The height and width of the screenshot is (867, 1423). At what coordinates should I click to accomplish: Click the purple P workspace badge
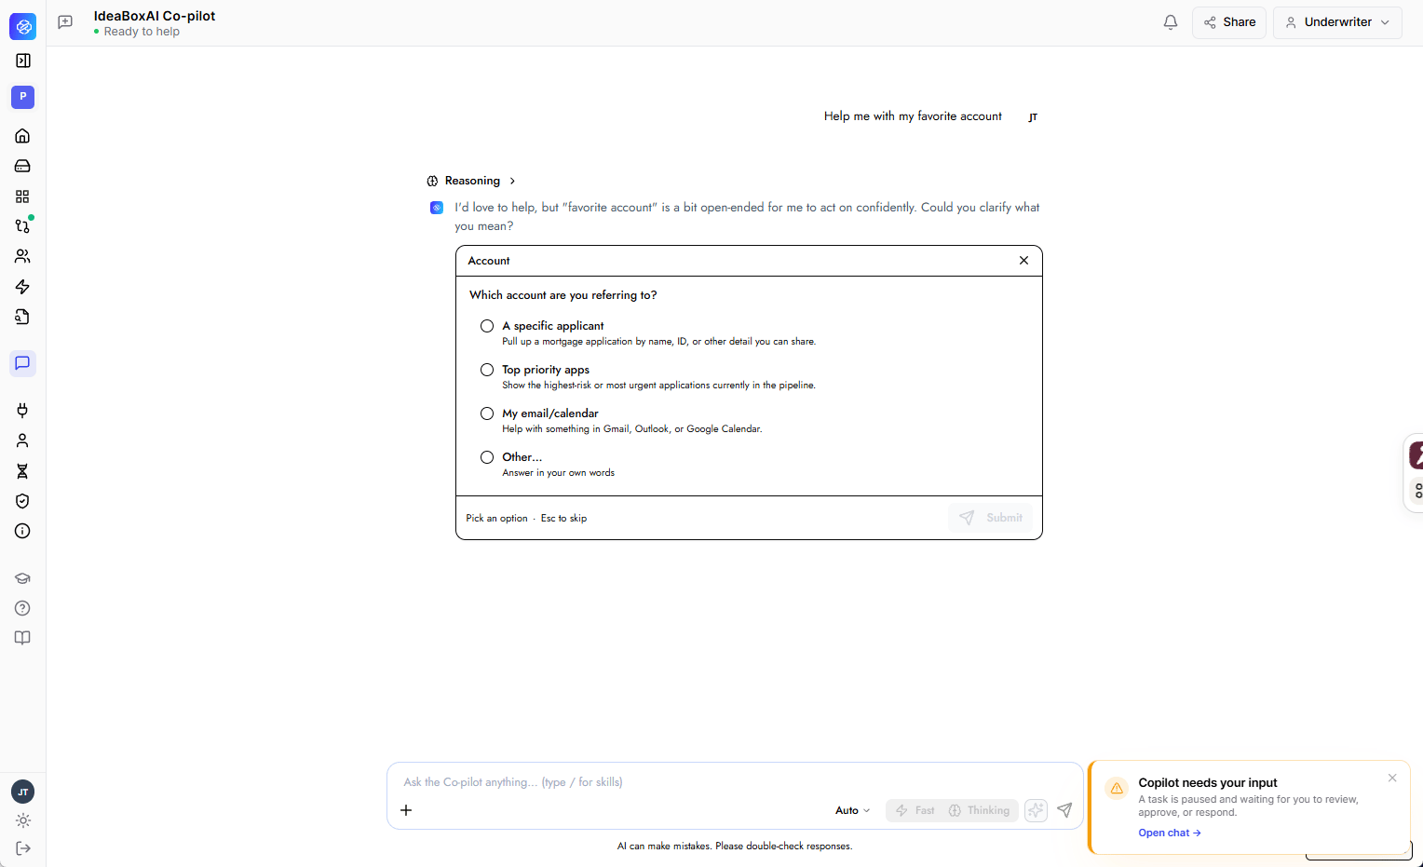pos(23,97)
